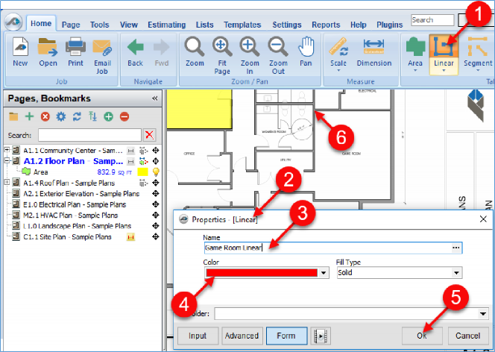The width and height of the screenshot is (495, 352).
Task: Clear the page search with red X
Action: (x=149, y=135)
